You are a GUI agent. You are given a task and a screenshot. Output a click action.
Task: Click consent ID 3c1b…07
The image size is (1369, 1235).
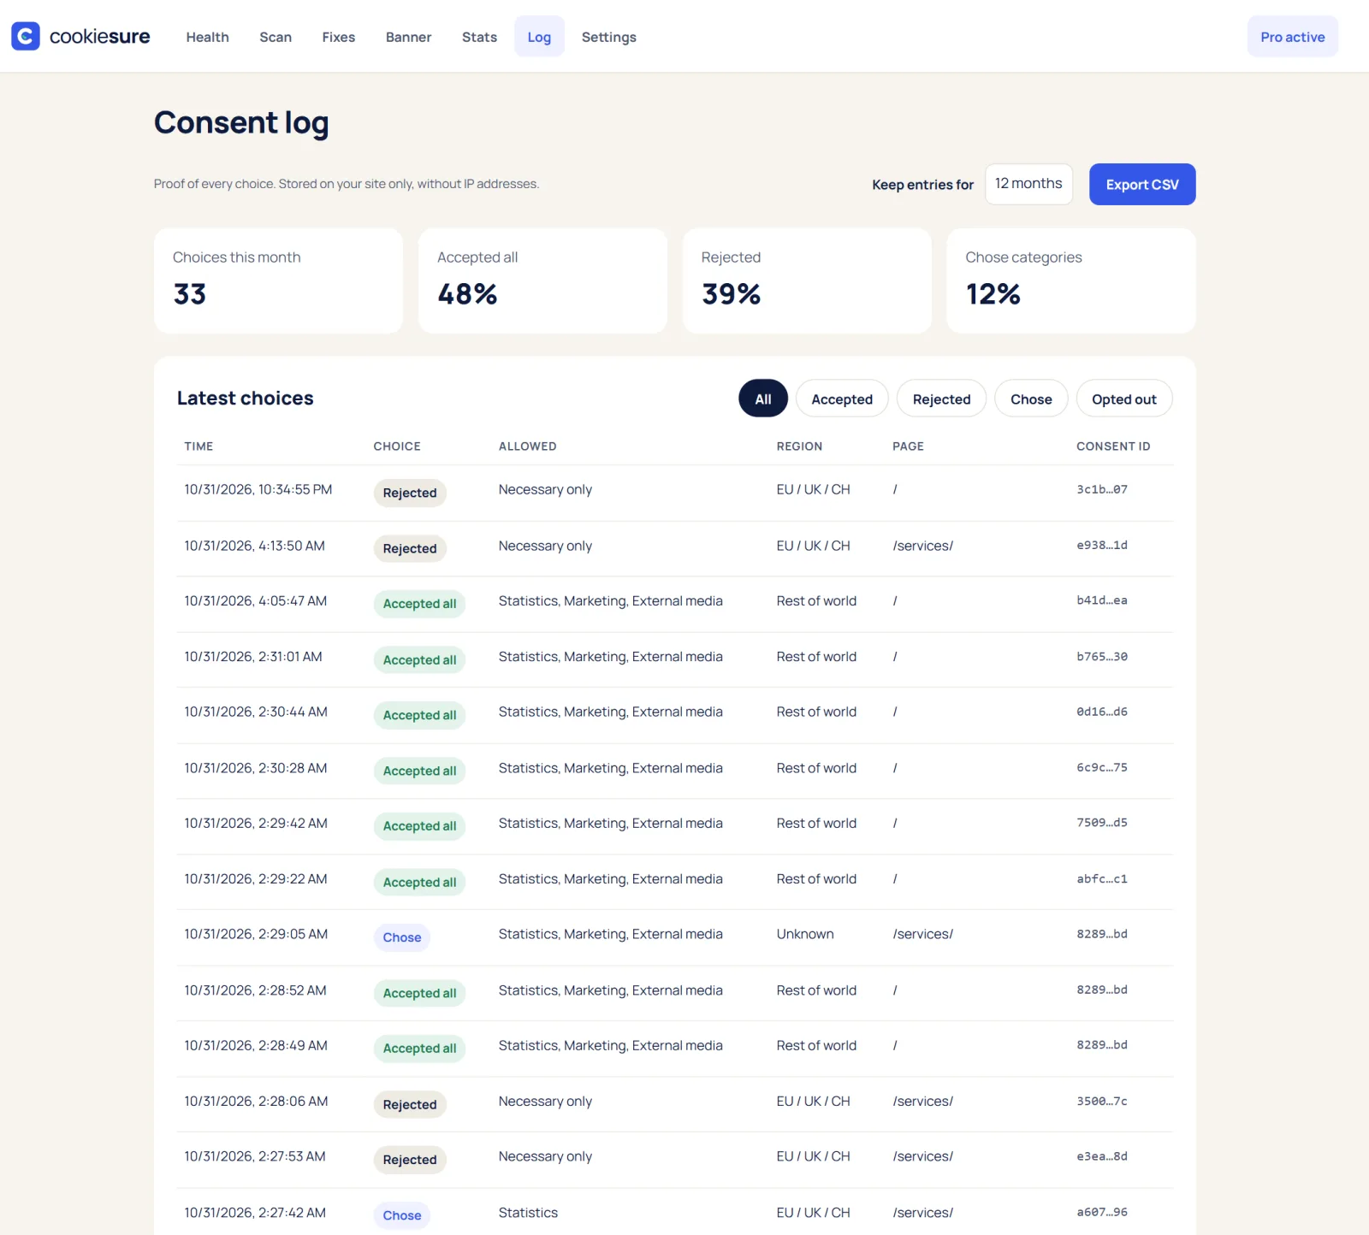[x=1102, y=490]
